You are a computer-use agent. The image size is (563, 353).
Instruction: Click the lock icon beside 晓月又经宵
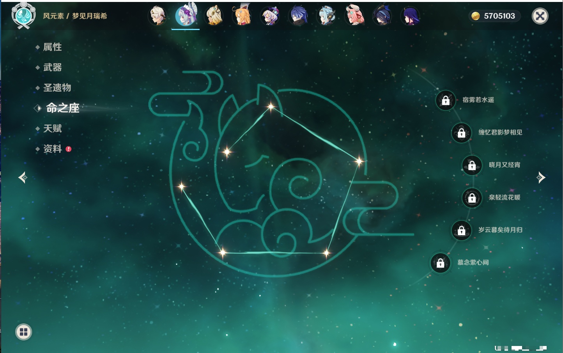coord(472,165)
